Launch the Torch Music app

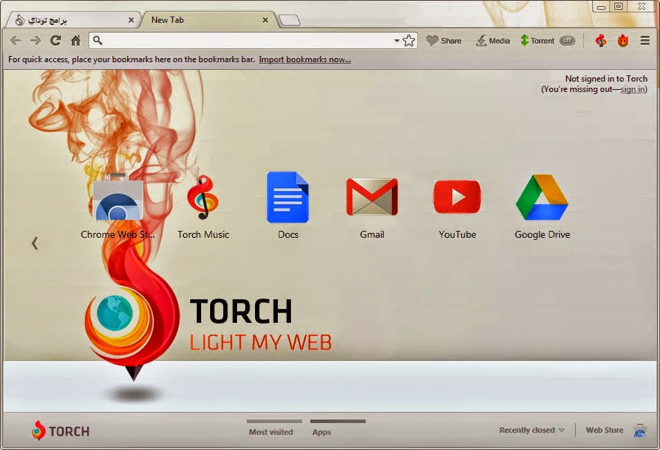[x=203, y=207]
